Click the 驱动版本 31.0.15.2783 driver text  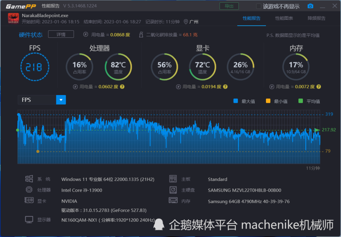[104, 210]
